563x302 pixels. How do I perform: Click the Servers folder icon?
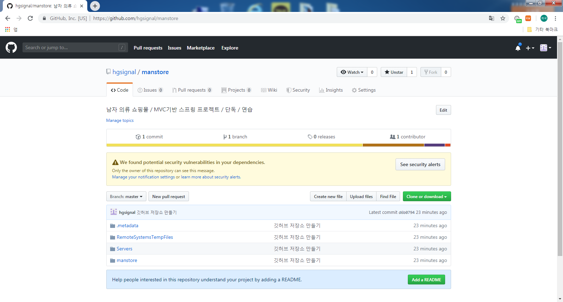click(113, 249)
